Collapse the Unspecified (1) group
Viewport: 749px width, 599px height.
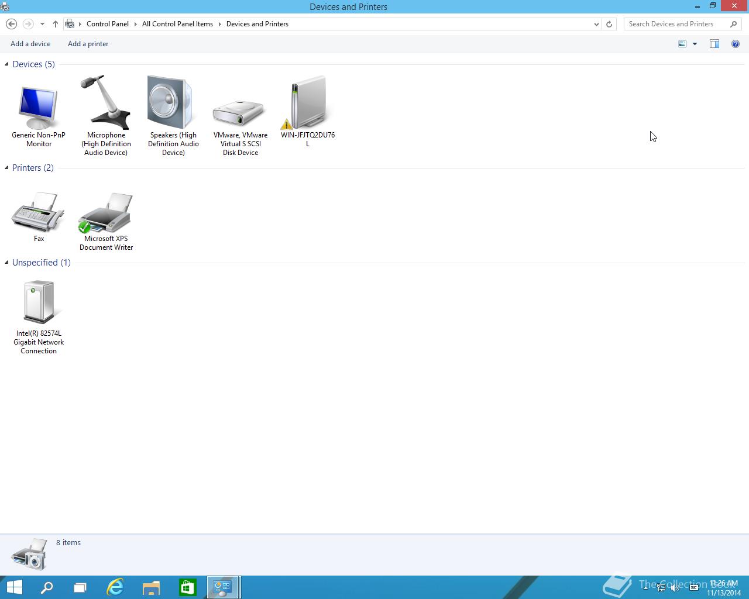coord(6,262)
